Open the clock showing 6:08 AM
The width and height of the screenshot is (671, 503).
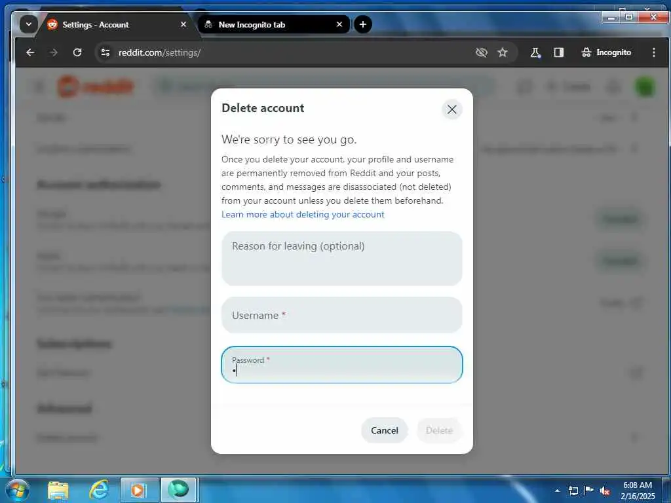pos(638,491)
